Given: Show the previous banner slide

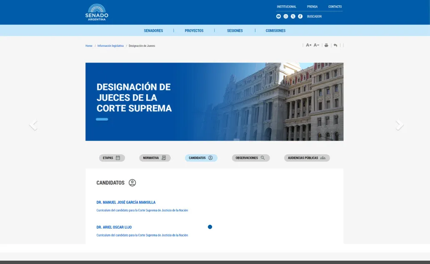Looking at the screenshot, I should coord(33,125).
